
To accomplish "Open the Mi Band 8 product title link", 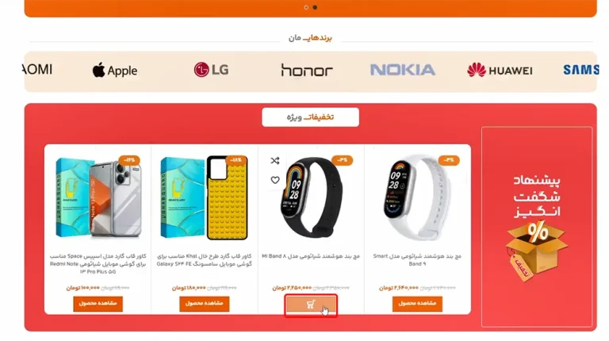I will tap(311, 256).
